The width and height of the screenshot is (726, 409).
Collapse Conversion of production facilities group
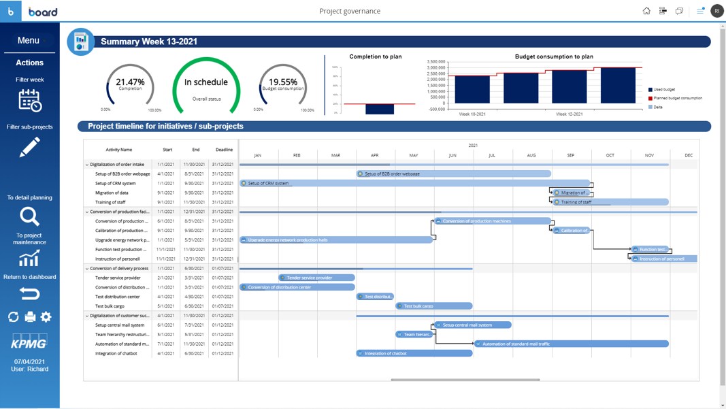86,212
